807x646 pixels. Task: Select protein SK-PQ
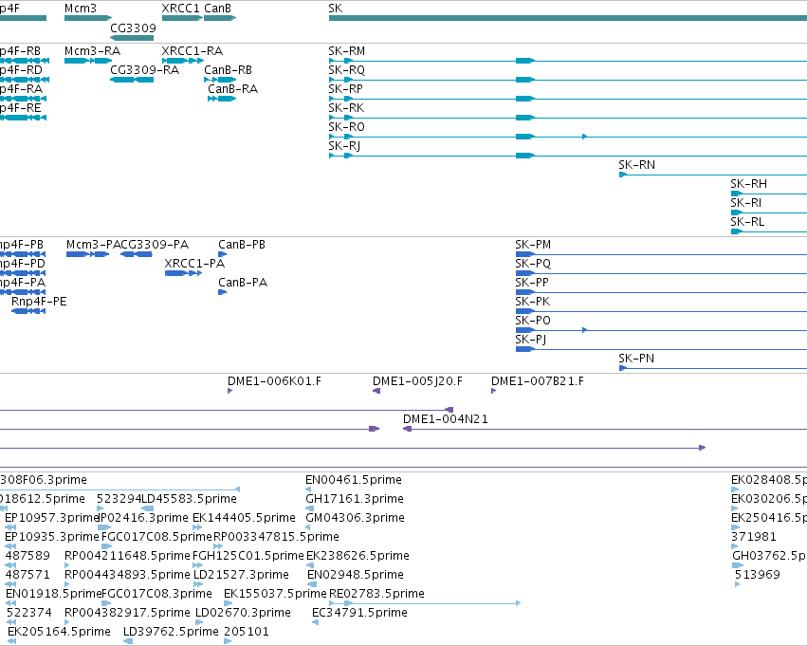pos(533,264)
